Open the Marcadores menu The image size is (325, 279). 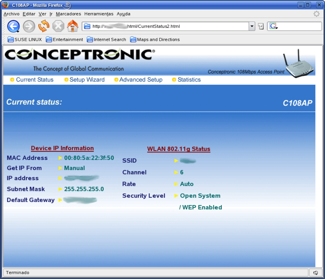point(68,14)
